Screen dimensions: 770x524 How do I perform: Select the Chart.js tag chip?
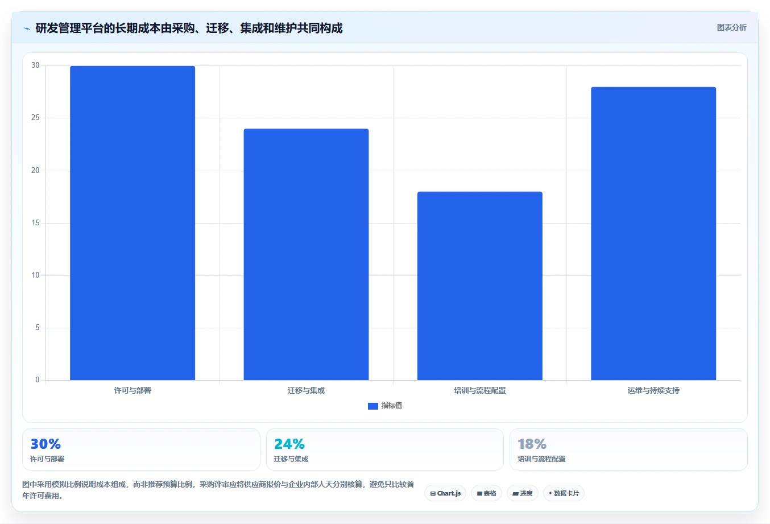tap(445, 493)
